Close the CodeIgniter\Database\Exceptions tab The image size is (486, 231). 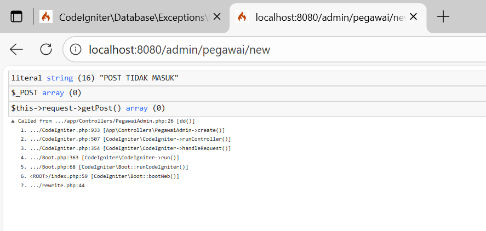coord(217,17)
